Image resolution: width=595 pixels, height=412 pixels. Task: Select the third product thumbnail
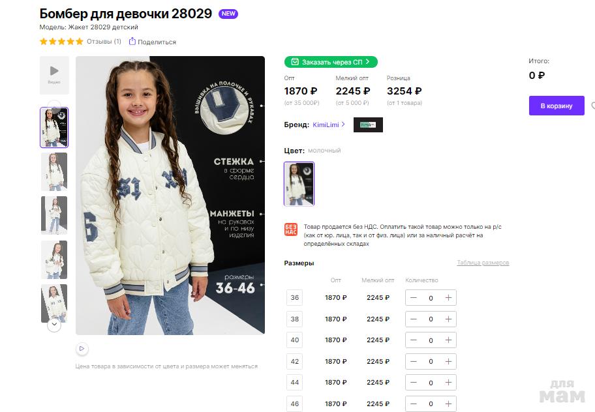coord(54,215)
